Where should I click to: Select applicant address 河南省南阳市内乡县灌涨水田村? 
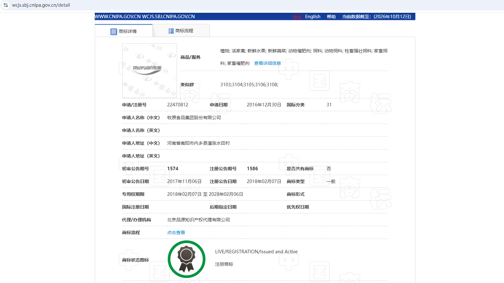(x=198, y=143)
